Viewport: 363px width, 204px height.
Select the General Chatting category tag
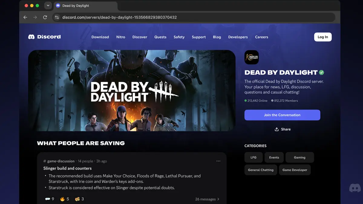[261, 170]
